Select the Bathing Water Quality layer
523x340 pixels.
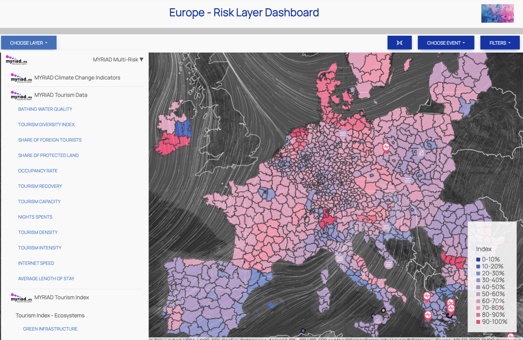[x=45, y=109]
